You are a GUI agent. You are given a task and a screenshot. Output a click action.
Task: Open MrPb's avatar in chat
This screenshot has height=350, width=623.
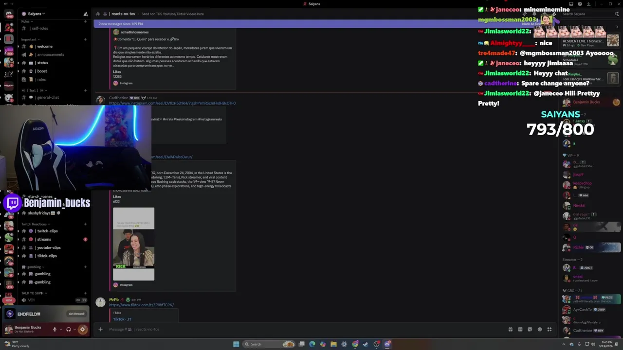pos(100,302)
